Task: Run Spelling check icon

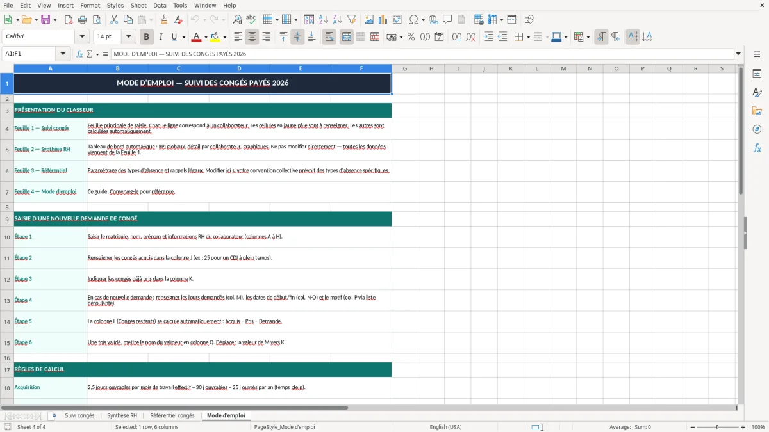Action: click(251, 20)
